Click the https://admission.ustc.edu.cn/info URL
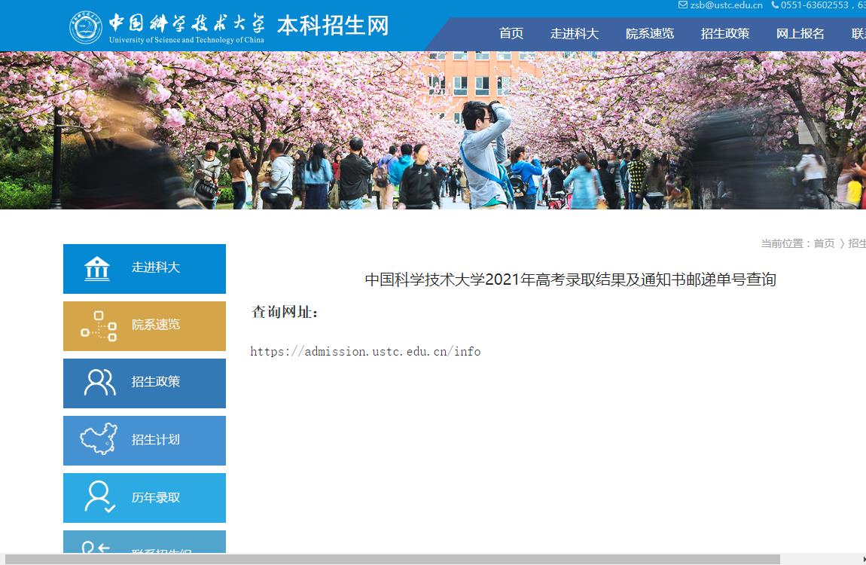866x565 pixels. point(365,352)
